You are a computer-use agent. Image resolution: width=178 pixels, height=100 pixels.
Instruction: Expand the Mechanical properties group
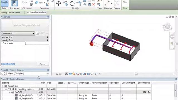pyautogui.click(x=48, y=37)
